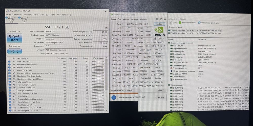Select C: F: disk status orb
This screenshot has height=126, width=253.
click(x=7, y=18)
